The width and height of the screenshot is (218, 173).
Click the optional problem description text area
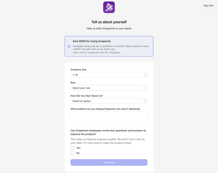point(109,117)
